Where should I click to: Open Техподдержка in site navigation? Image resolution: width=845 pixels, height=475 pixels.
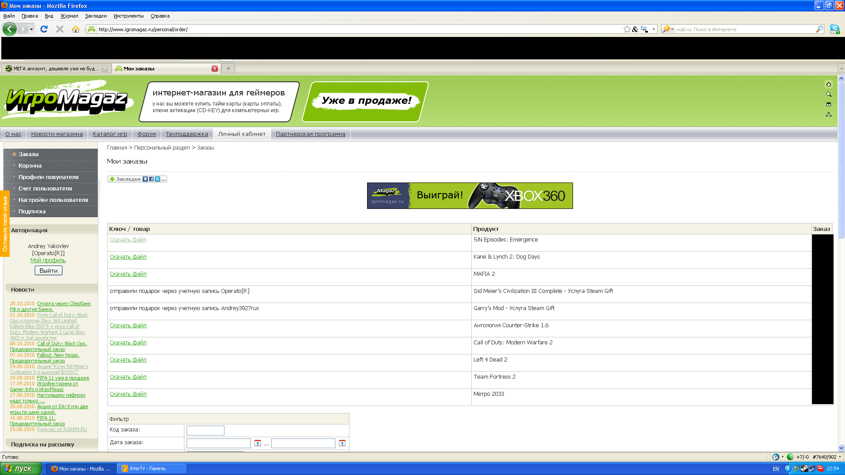pyautogui.click(x=187, y=134)
